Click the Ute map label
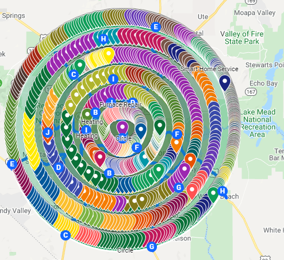This screenshot has width=284, height=260. [x=203, y=17]
